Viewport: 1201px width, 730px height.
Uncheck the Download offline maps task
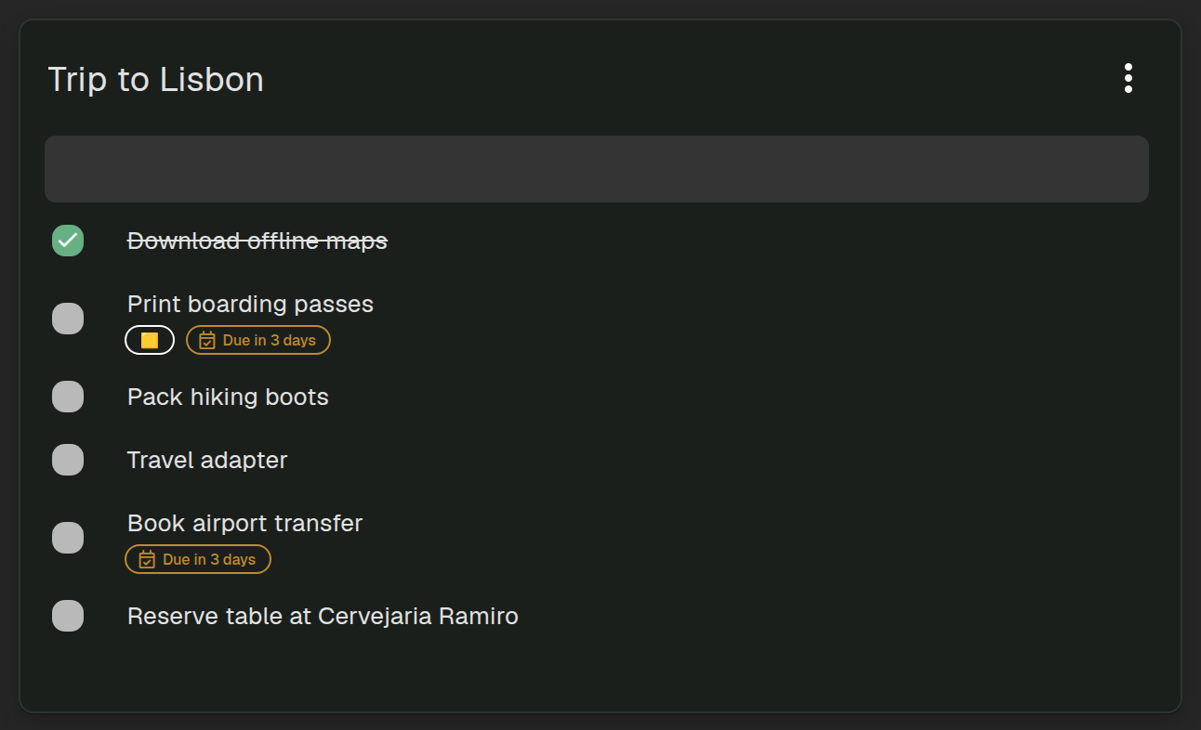pyautogui.click(x=68, y=241)
